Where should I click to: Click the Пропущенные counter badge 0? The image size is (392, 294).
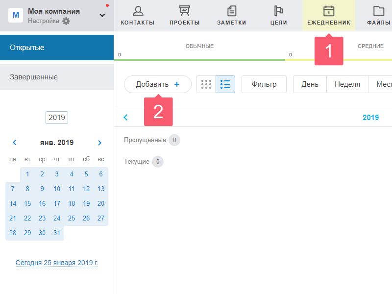174,140
